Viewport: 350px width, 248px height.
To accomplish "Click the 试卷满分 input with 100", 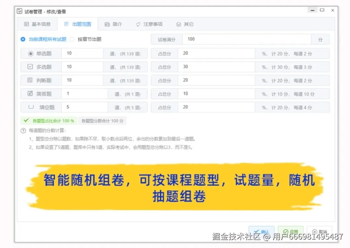I will point(247,39).
